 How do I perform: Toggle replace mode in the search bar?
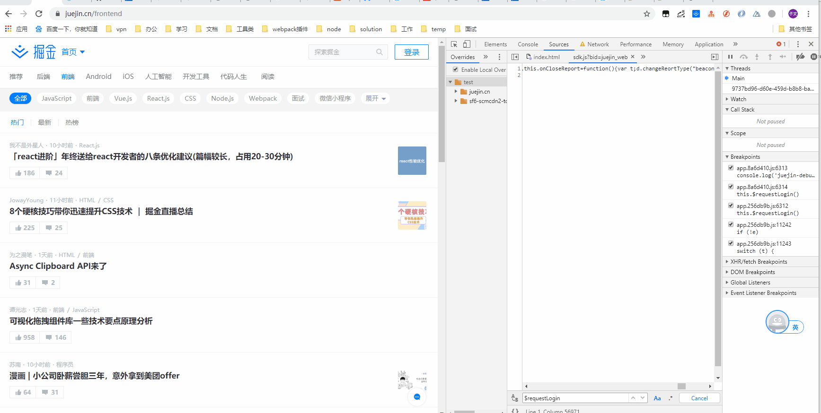[x=515, y=398]
